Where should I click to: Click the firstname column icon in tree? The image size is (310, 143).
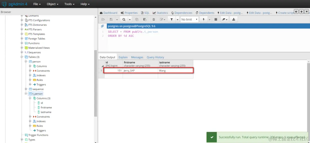[38, 107]
